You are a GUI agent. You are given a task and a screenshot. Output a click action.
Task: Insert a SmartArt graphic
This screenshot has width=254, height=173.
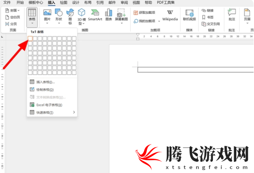95,15
